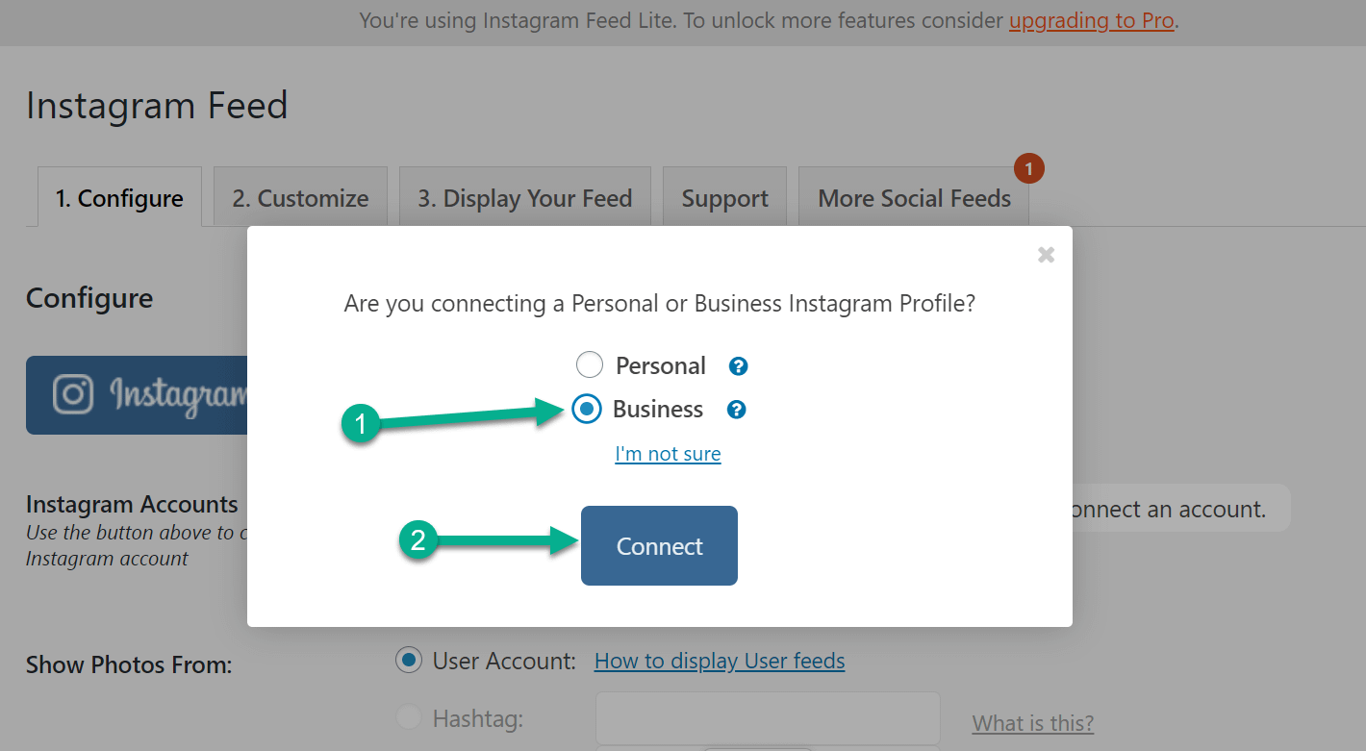This screenshot has height=751, width=1366.
Task: Open help tooltip next to Personal option
Action: [737, 365]
